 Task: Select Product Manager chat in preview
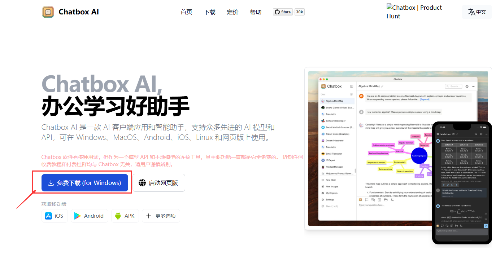pos(338,167)
